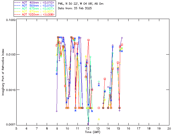Click the 'Imaginary Part of Refractive index' axis title
174x139 pixels.
(x=3, y=72)
